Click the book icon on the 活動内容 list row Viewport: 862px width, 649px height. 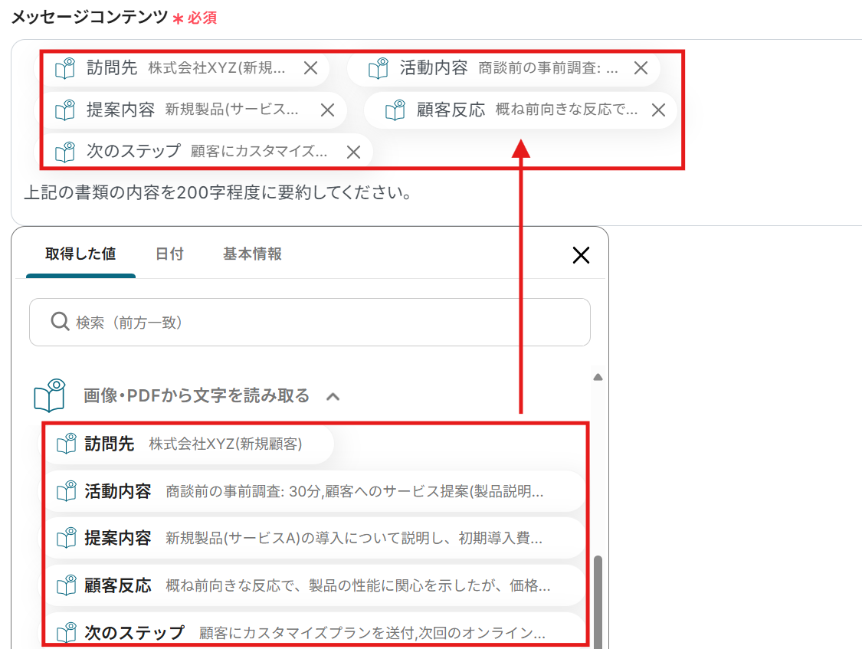tap(67, 490)
